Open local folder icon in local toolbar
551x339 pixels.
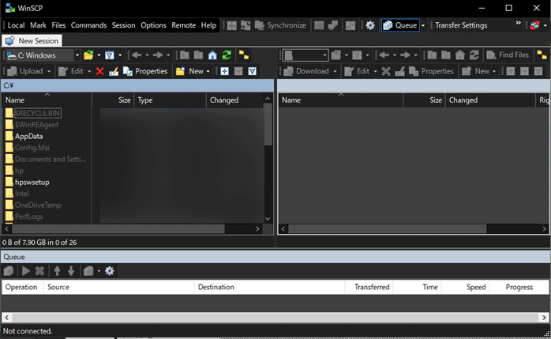click(x=88, y=55)
